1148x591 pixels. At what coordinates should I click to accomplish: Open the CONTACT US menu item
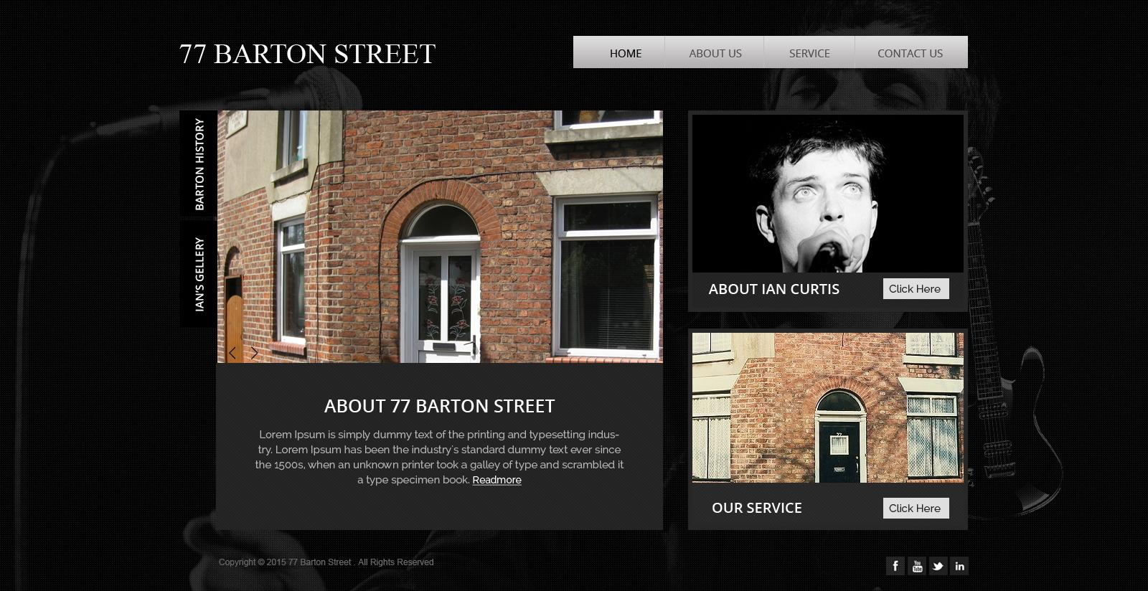911,52
